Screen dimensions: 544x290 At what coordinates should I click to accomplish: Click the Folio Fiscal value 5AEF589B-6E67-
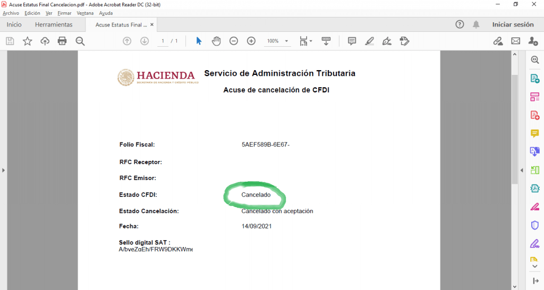tap(266, 144)
